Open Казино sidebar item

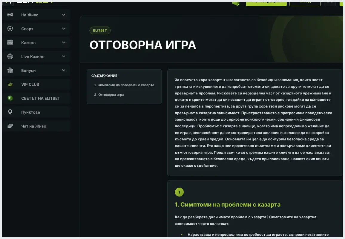(36, 42)
